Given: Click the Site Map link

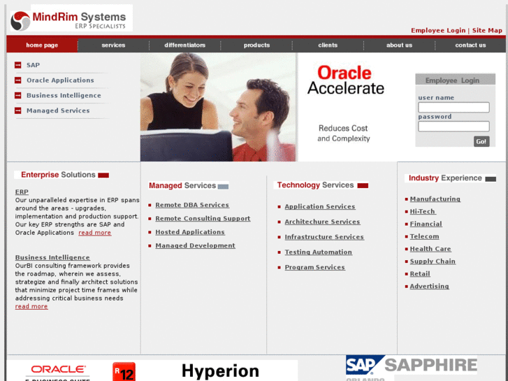Looking at the screenshot, I should click(x=487, y=30).
